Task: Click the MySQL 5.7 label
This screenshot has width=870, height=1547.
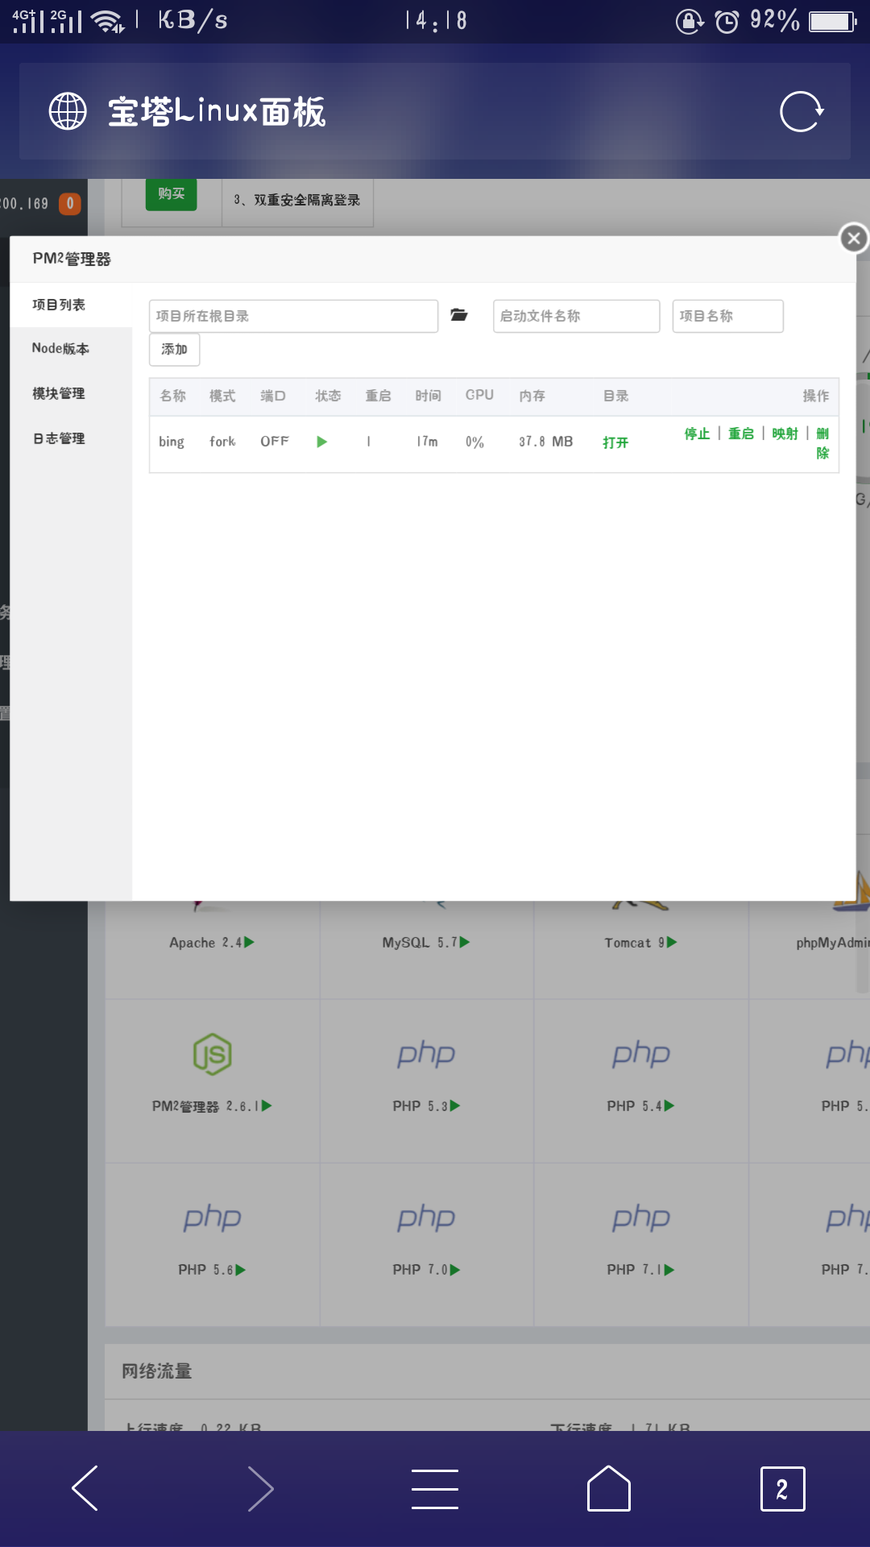Action: coord(420,943)
